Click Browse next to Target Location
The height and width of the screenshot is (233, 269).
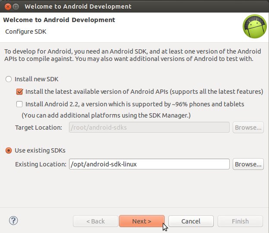(248, 128)
